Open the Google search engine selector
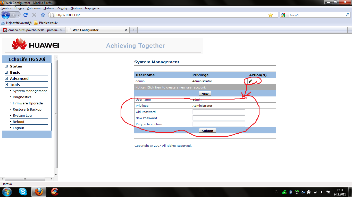 (284, 15)
